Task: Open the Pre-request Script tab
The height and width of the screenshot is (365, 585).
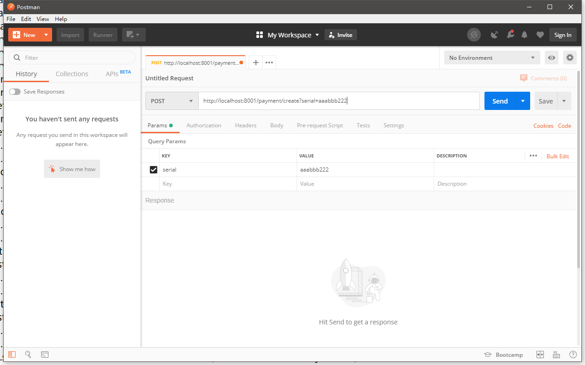Action: [x=320, y=125]
